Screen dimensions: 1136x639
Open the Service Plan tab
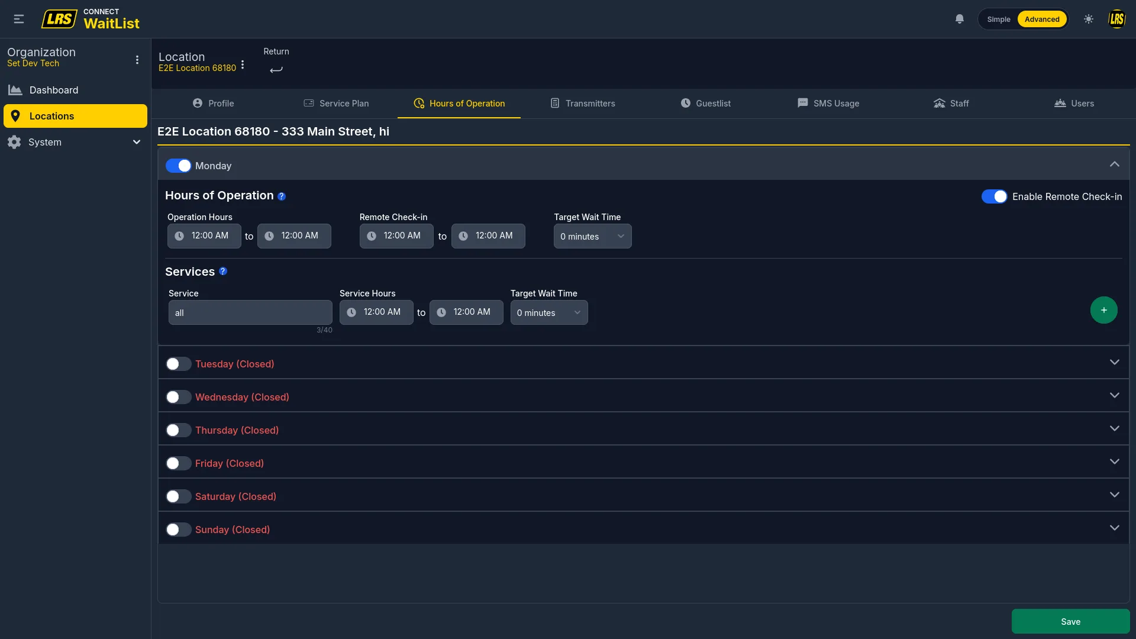(x=336, y=104)
